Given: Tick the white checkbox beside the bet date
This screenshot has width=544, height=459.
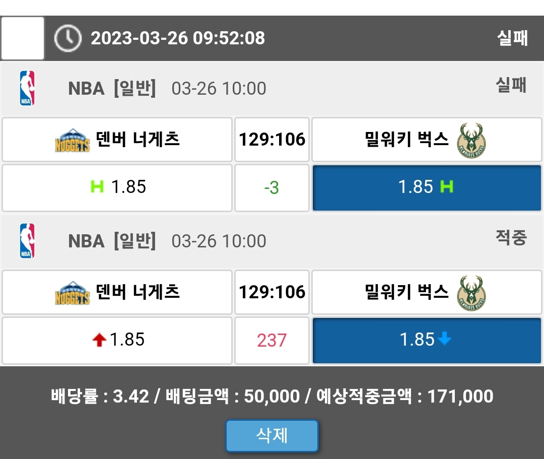Looking at the screenshot, I should 23,38.
